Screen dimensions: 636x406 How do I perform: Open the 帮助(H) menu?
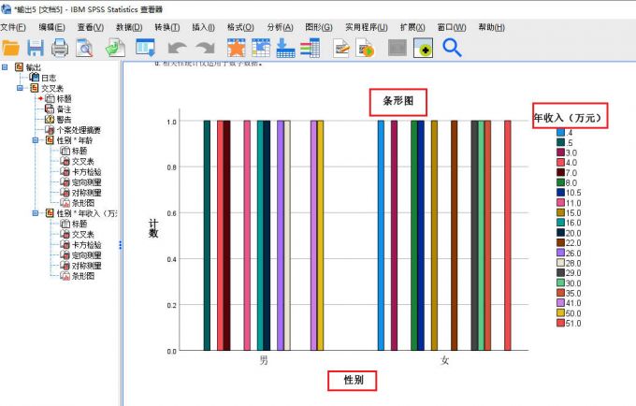tap(492, 27)
